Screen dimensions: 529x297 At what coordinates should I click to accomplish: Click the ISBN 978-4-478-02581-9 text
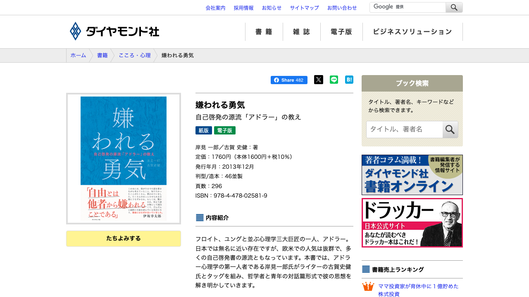point(231,196)
